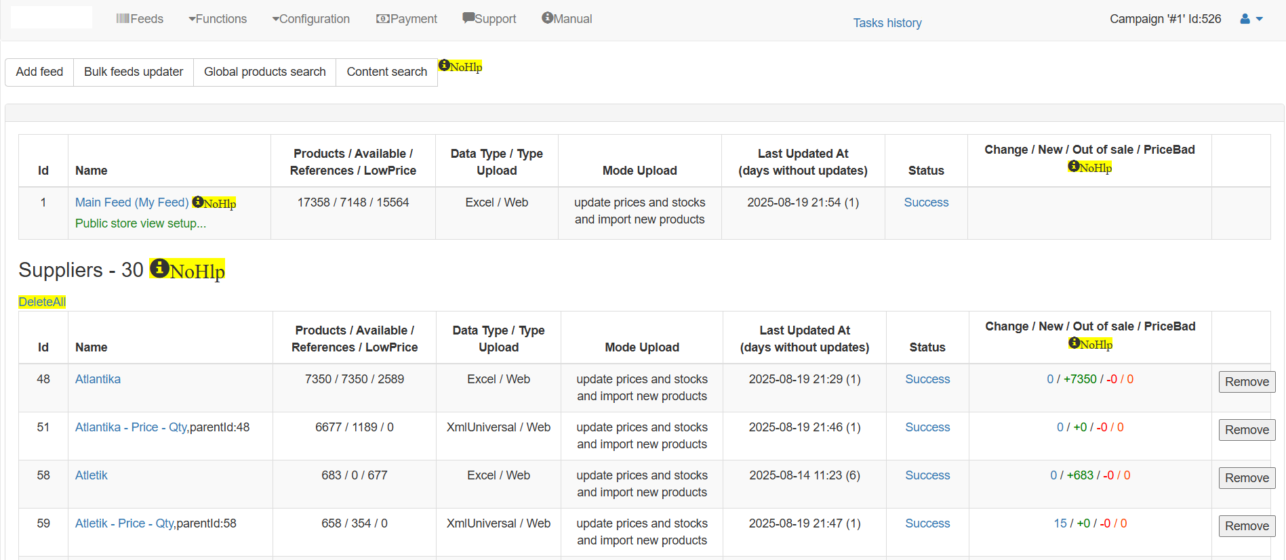
Task: Click the Success status for row 59
Action: click(927, 523)
